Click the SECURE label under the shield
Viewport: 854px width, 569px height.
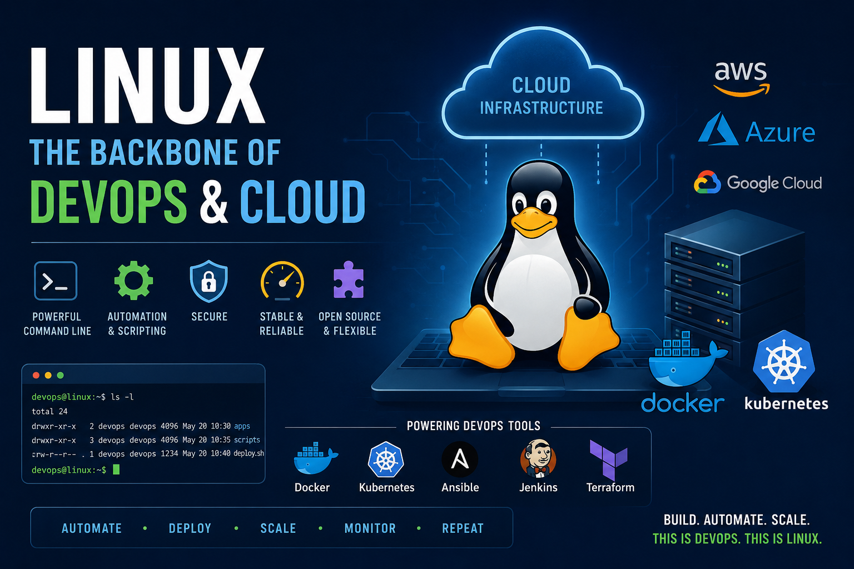pos(210,317)
